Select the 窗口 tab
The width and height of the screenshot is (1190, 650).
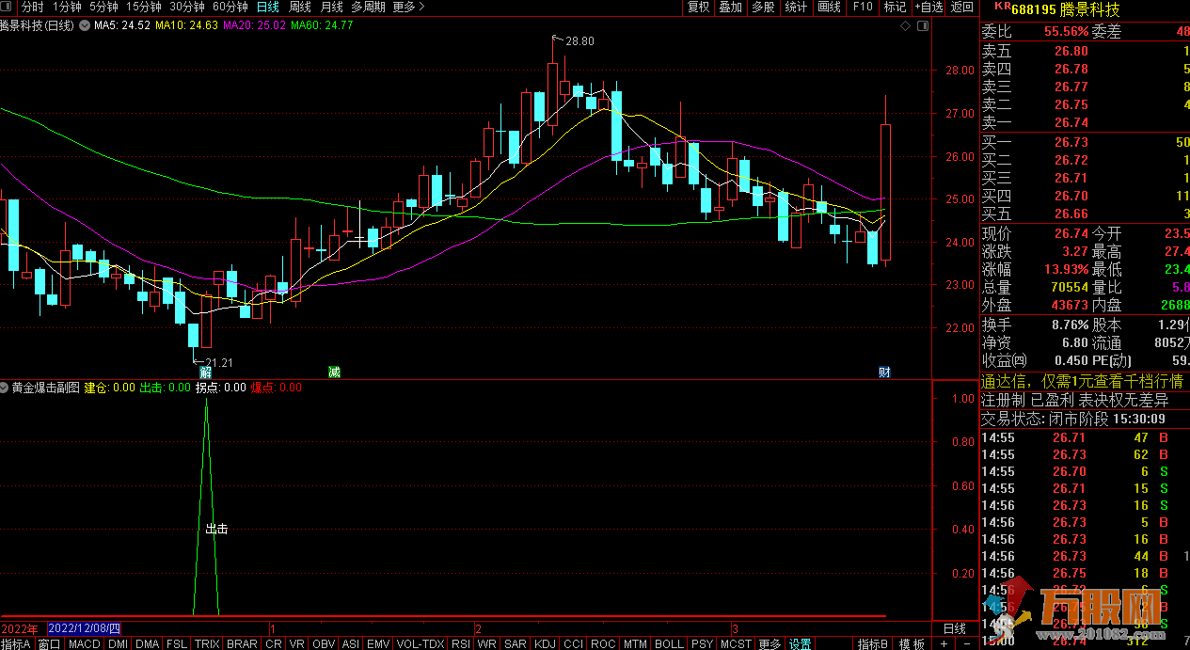click(x=50, y=644)
